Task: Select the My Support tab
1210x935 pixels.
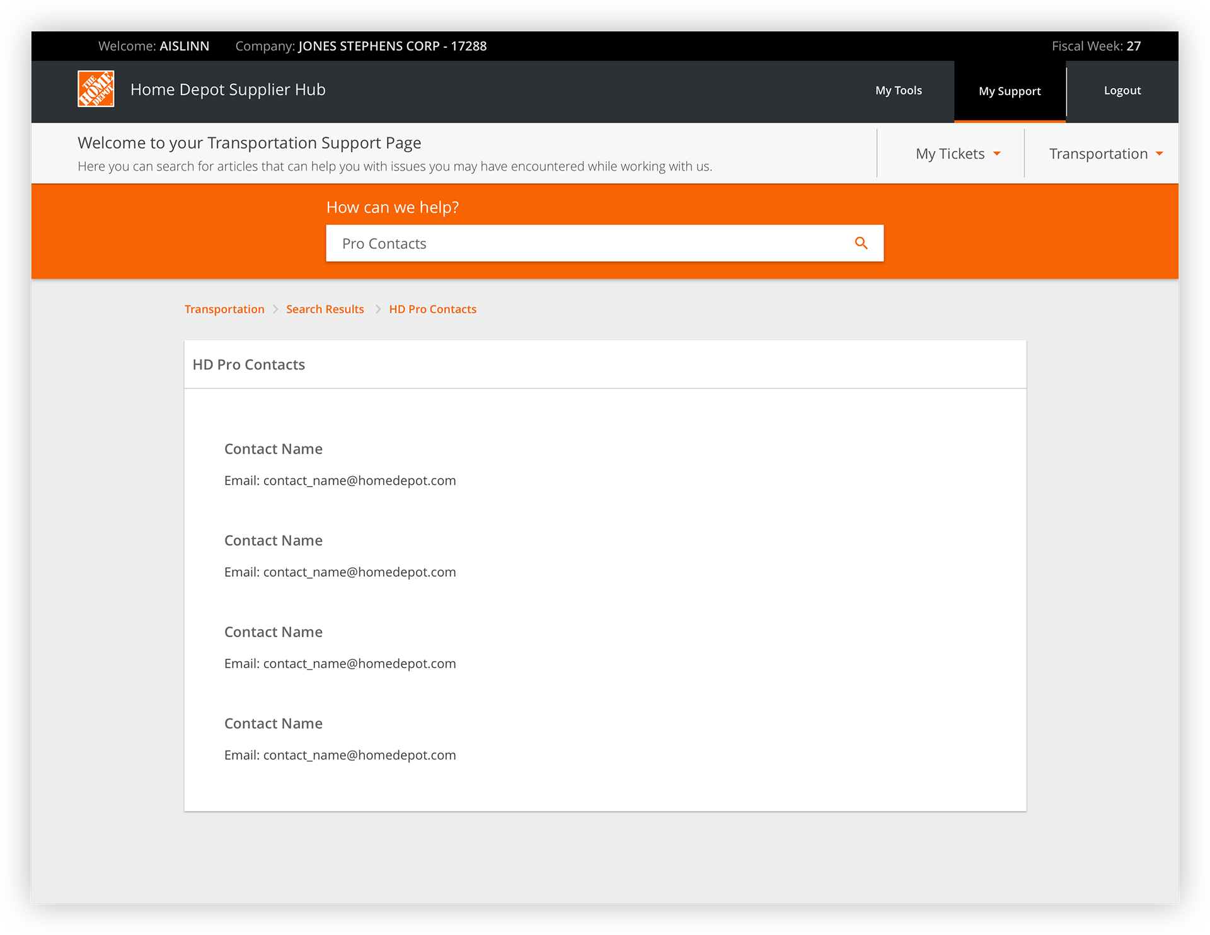Action: coord(1010,91)
